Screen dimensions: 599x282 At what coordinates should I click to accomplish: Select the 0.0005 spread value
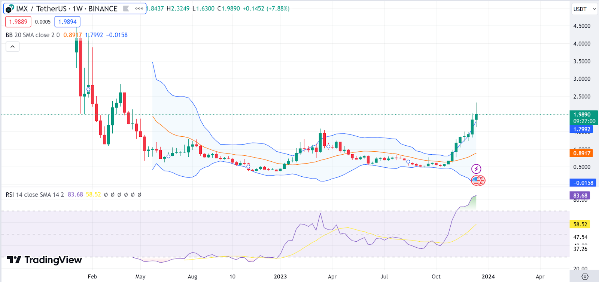click(x=43, y=22)
